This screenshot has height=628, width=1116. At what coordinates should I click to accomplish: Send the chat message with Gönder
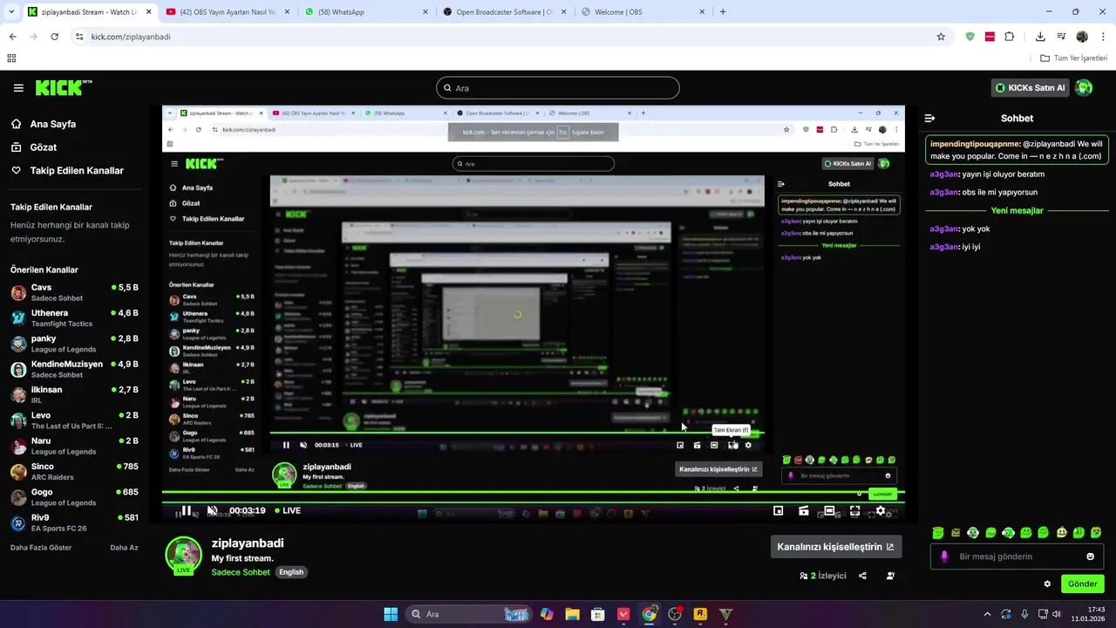coord(1083,584)
